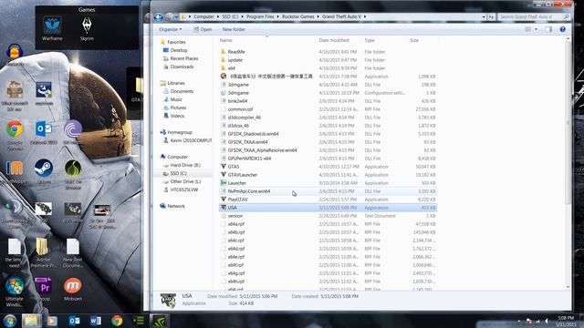The height and width of the screenshot is (328, 584).
Task: Select Documents library in navigation pane
Action: [x=182, y=91]
